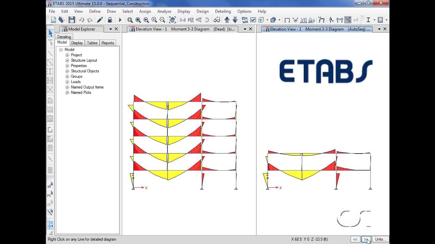
Task: Click Previous Selection 'PS' icon
Action: pos(50,194)
